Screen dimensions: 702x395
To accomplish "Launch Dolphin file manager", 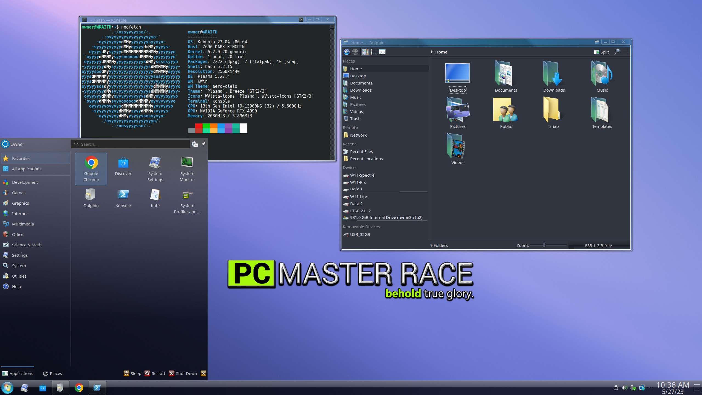I will pos(91,198).
